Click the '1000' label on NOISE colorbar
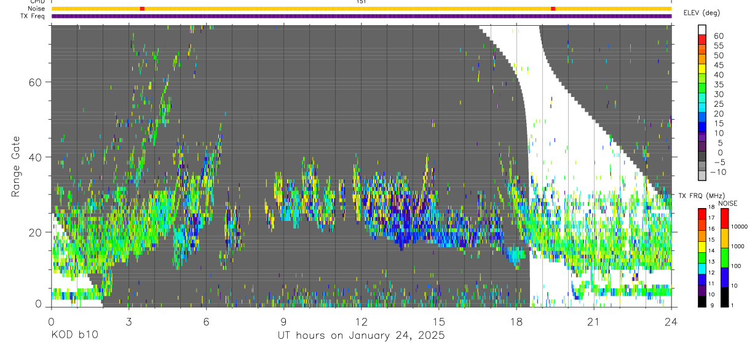 pos(738,246)
